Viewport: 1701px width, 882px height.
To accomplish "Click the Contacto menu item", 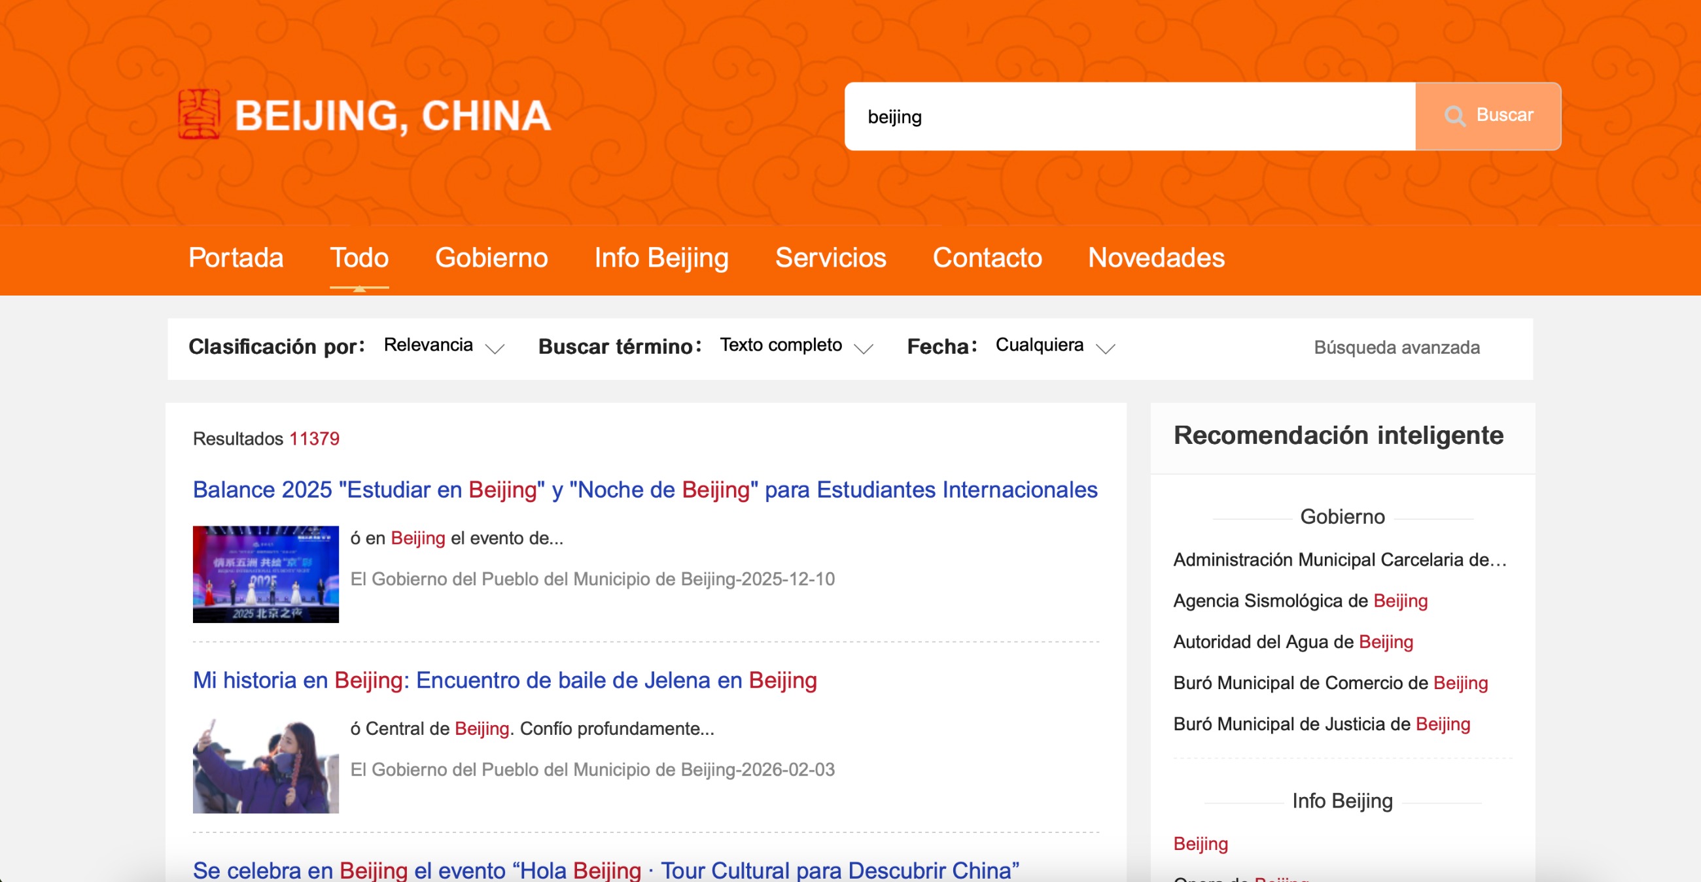I will [987, 258].
